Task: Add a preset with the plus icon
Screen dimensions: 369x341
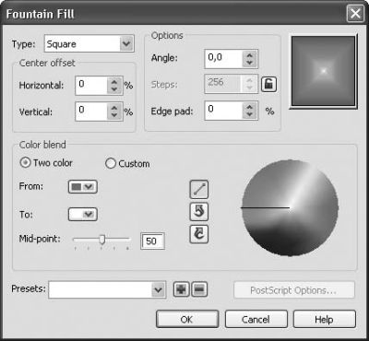Action: (181, 289)
